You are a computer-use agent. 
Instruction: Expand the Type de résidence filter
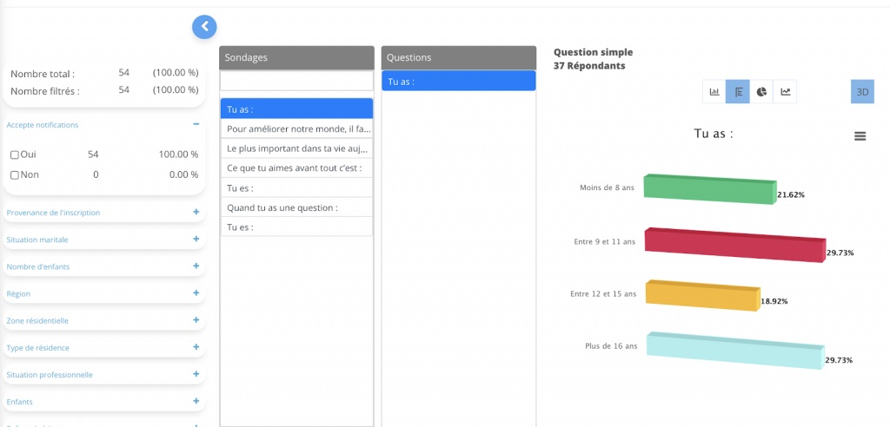196,347
